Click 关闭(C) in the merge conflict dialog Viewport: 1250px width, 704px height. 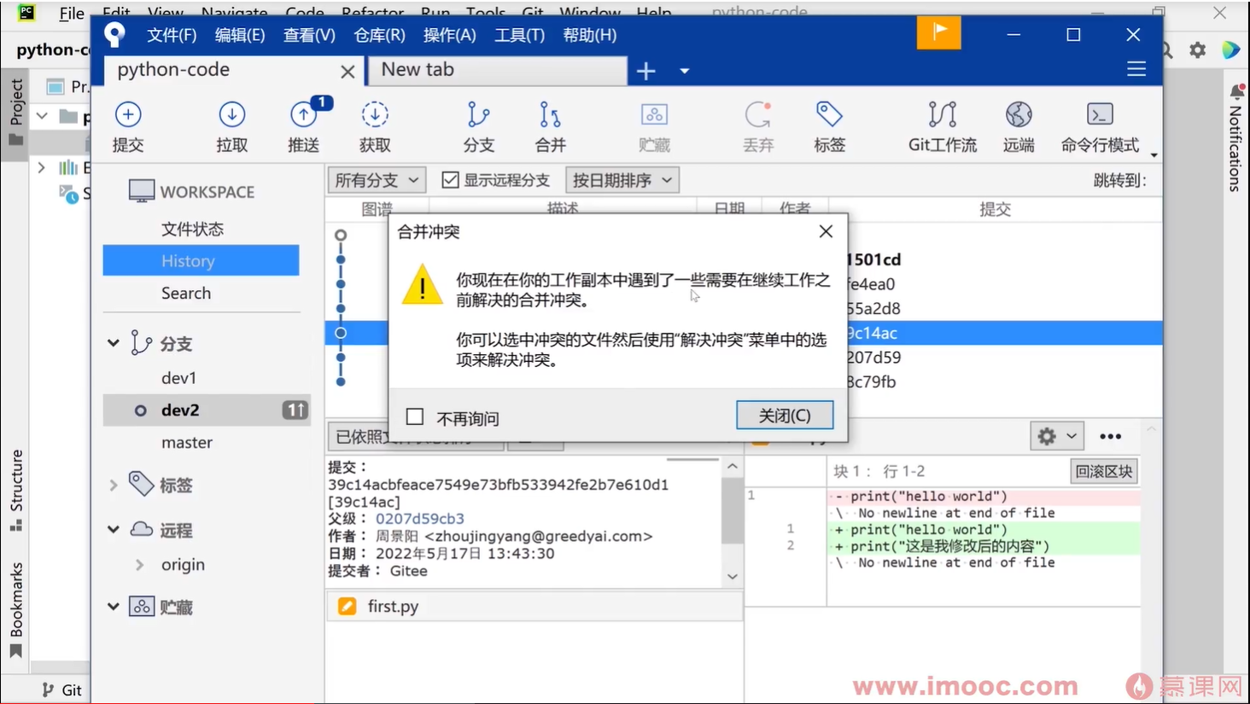pos(783,415)
